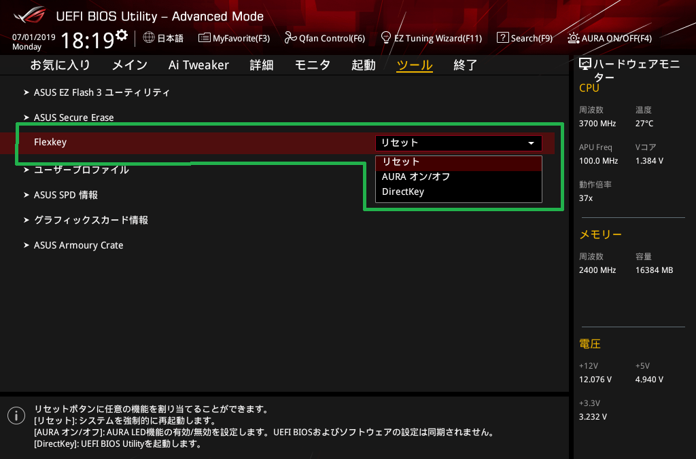Expand ユーザープロファイル submenu
This screenshot has width=696, height=459.
coord(82,170)
